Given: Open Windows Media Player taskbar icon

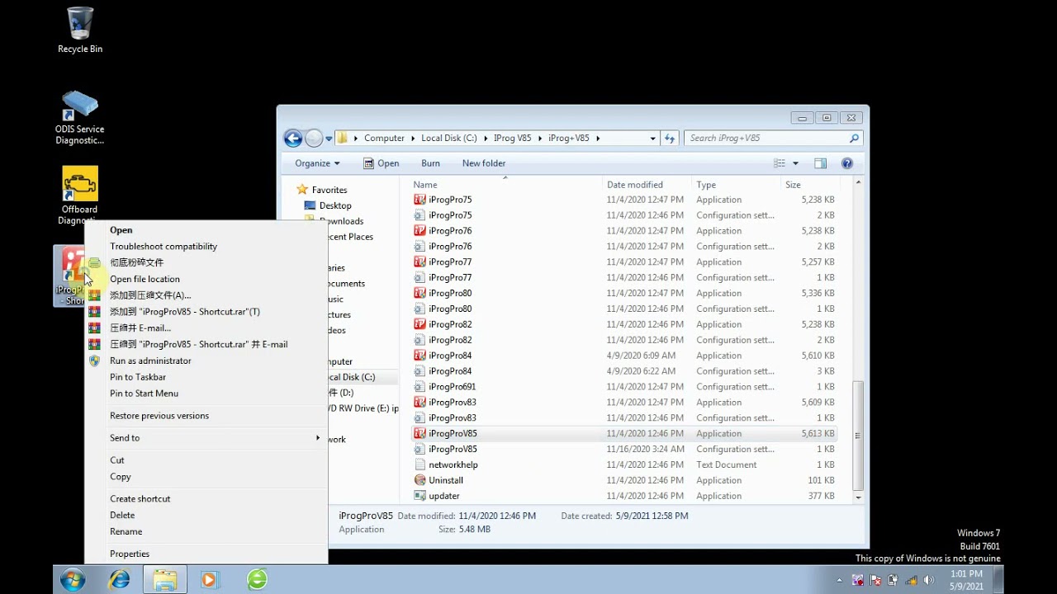Looking at the screenshot, I should click(209, 580).
